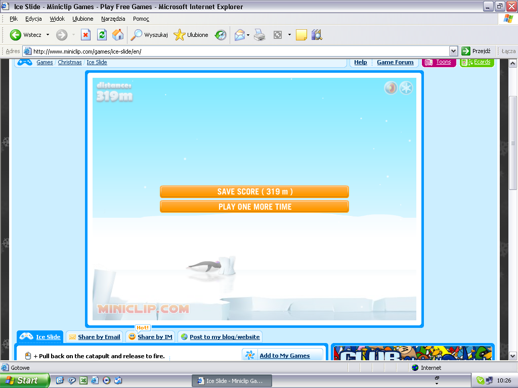Open the Wyszukaj search pane
518x388 pixels.
149,35
